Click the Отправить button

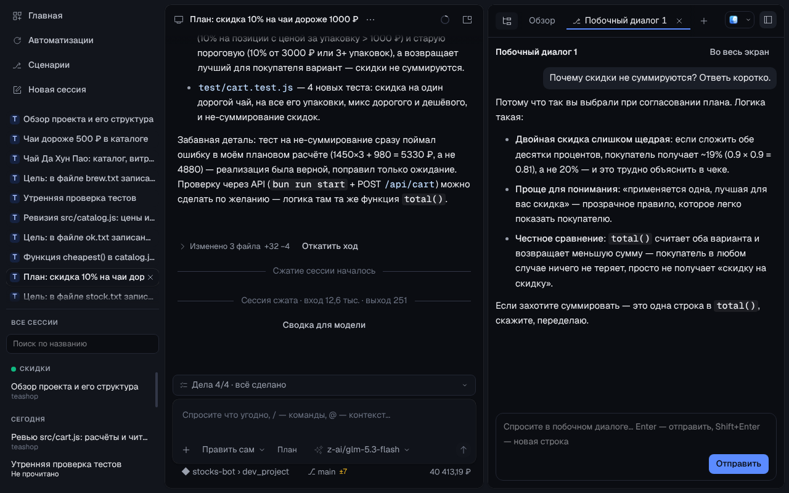738,463
